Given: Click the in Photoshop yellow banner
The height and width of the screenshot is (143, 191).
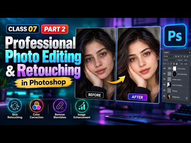Looking at the screenshot, I should point(44,83).
